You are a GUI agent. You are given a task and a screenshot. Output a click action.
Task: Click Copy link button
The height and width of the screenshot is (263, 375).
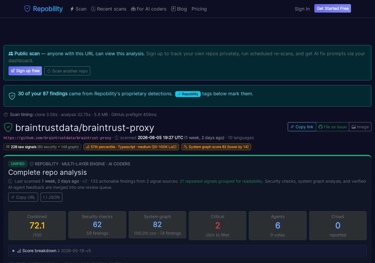302,127
